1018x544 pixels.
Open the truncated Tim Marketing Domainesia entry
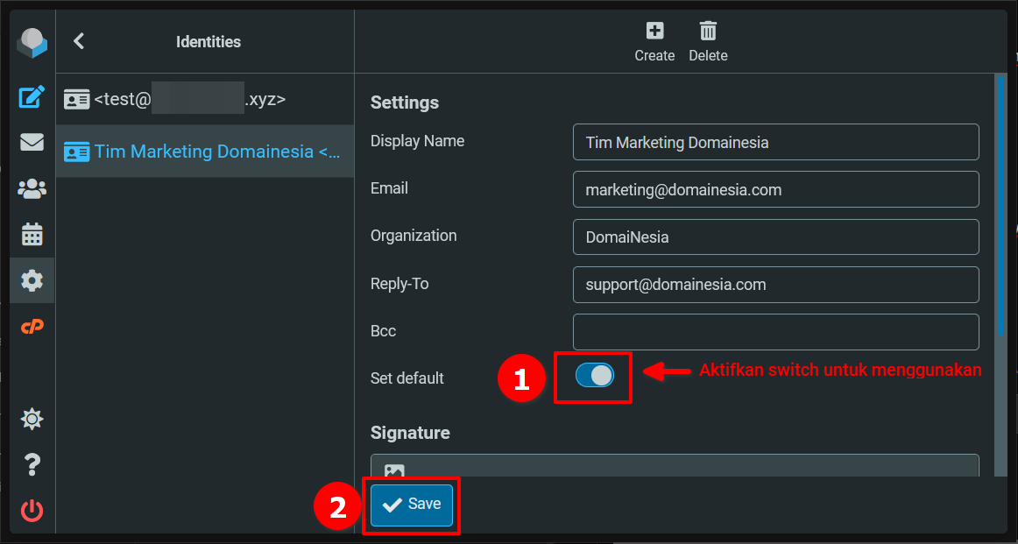pyautogui.click(x=205, y=151)
